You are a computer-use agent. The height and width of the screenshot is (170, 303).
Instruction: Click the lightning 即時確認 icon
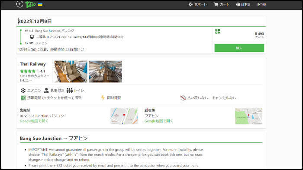click(103, 98)
